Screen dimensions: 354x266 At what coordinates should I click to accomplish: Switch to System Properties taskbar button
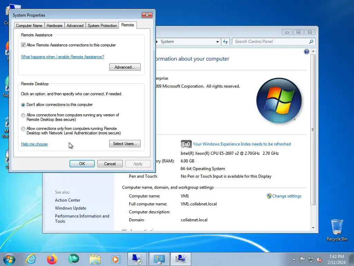tap(181, 259)
